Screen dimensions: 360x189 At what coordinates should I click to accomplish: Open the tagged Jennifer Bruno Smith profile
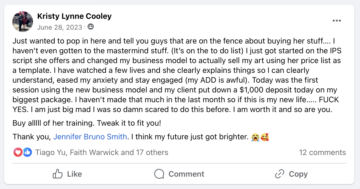(90, 136)
